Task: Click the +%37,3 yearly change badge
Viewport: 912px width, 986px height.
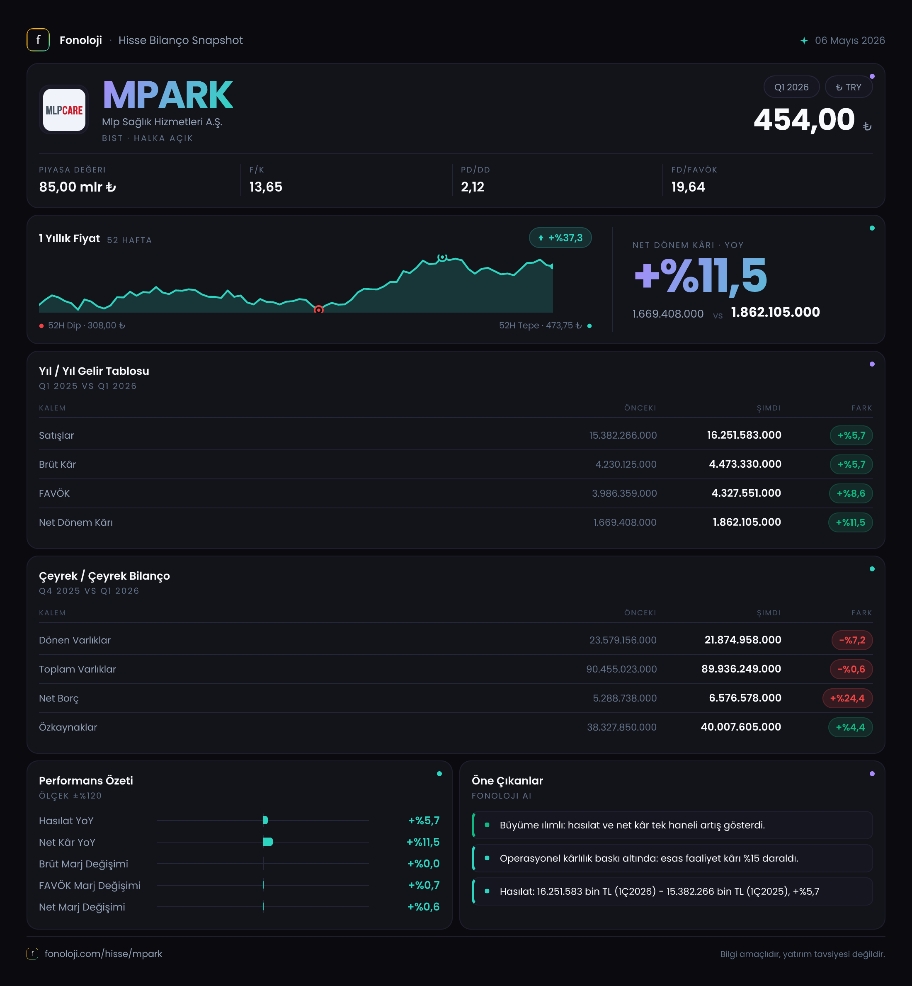Action: [560, 238]
